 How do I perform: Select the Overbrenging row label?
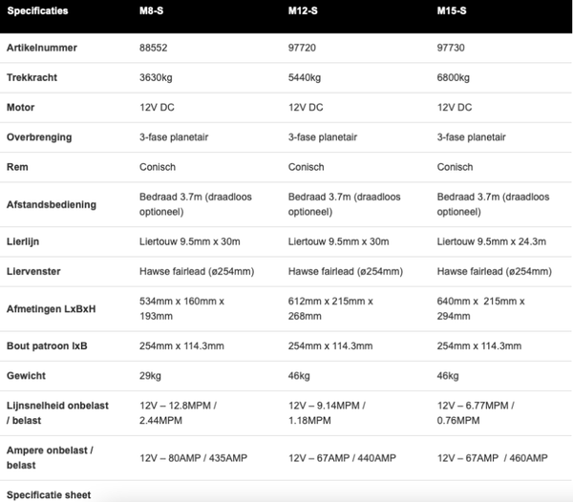(38, 137)
